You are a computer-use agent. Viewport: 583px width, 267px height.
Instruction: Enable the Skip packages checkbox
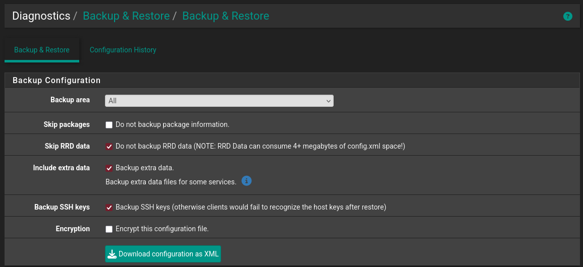coord(109,124)
